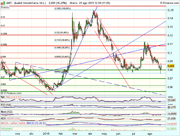Viewport: 180px width, 136px height.
Task: Open the RSI (14) indicator label
Action: (6, 105)
